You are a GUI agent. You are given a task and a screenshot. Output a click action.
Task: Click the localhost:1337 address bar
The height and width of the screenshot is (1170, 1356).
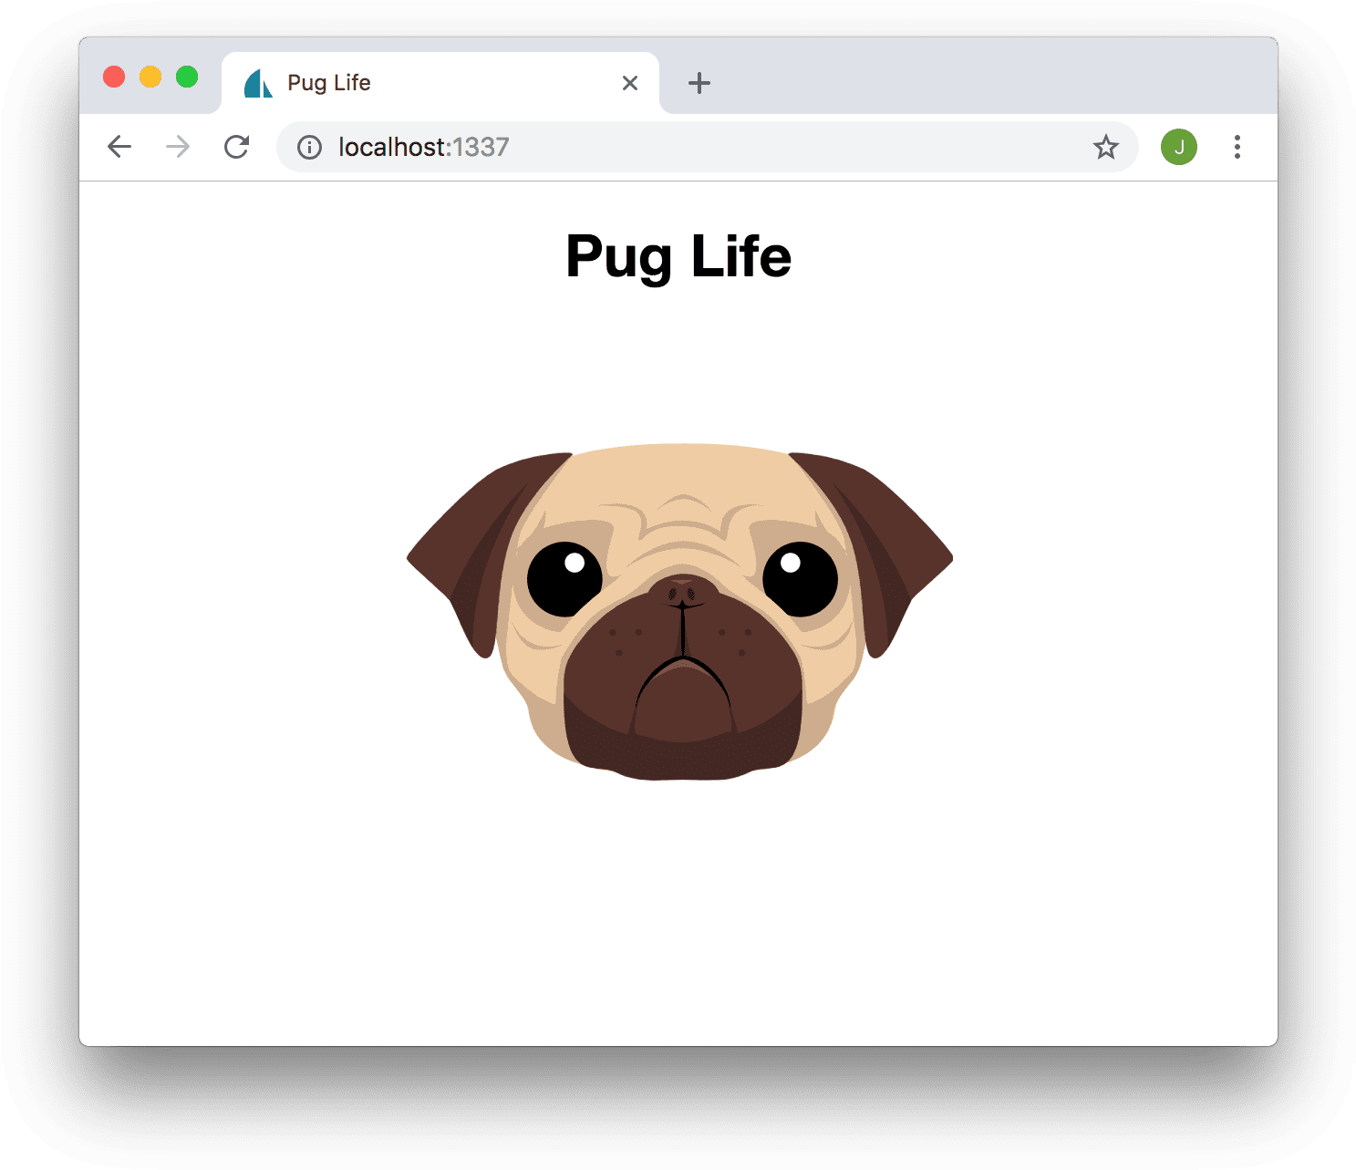click(x=547, y=147)
